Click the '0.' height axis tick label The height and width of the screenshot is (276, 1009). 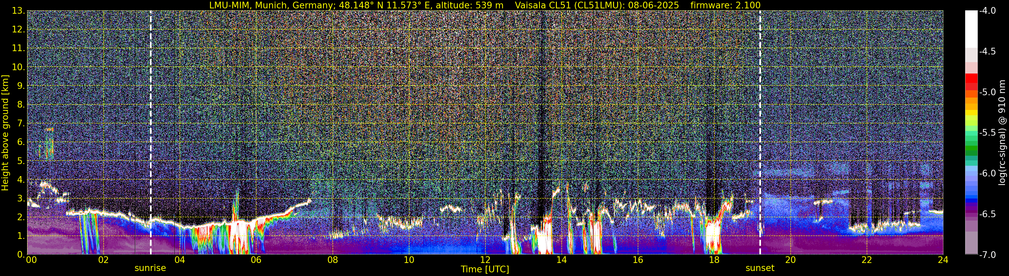tap(21, 255)
